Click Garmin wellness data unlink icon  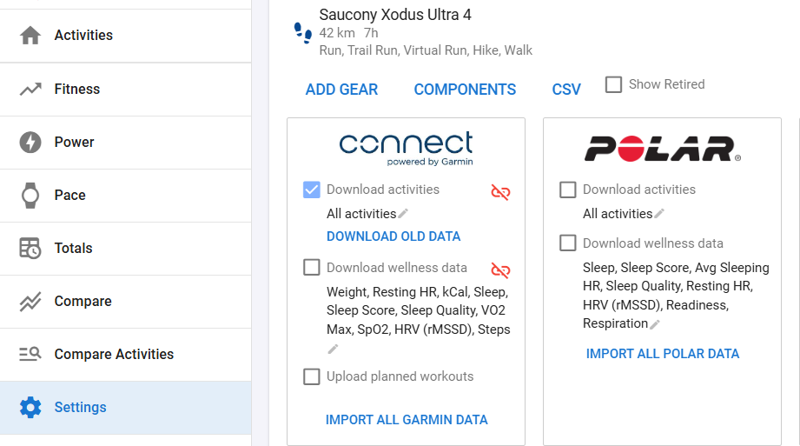(x=500, y=270)
